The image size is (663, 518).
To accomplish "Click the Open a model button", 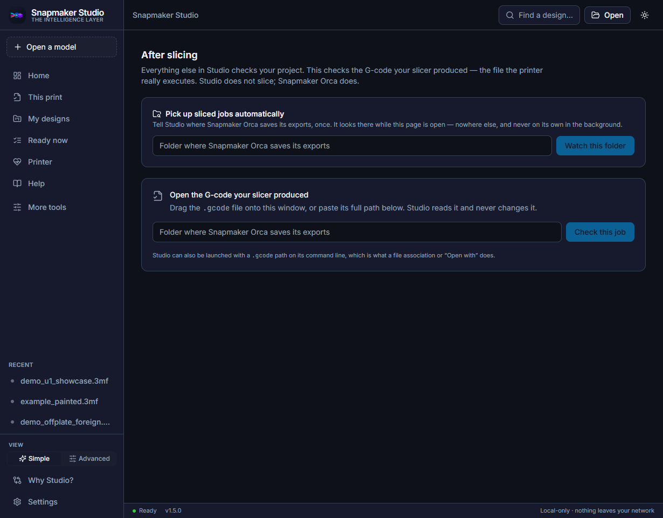I will [x=61, y=47].
